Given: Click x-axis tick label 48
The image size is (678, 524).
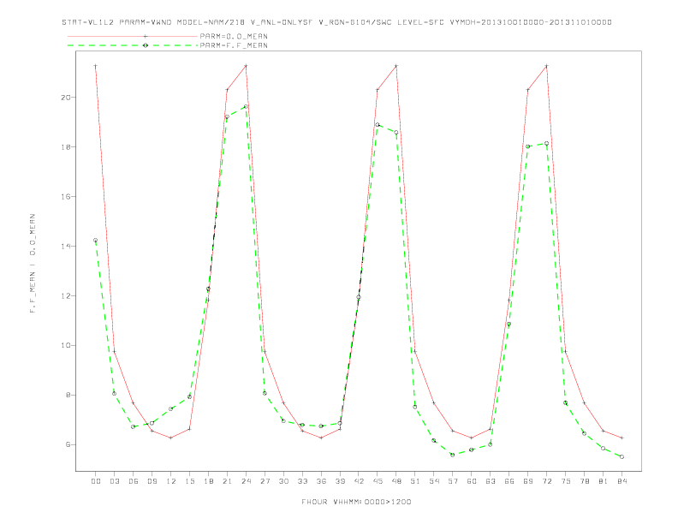Looking at the screenshot, I should coord(396,481).
